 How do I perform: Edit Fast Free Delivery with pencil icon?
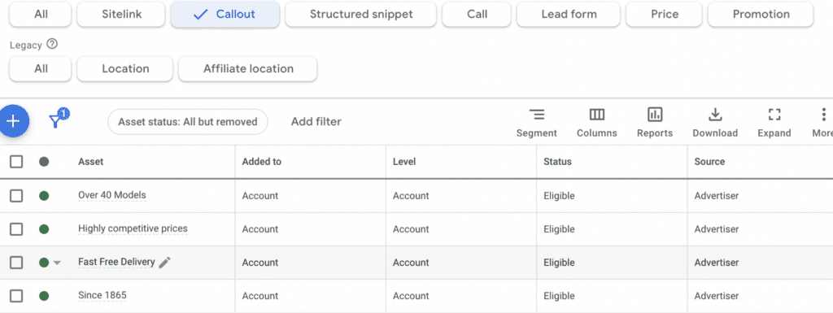point(164,262)
